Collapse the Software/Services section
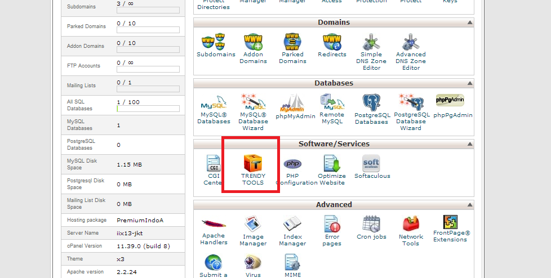This screenshot has height=278, width=551. [x=469, y=144]
